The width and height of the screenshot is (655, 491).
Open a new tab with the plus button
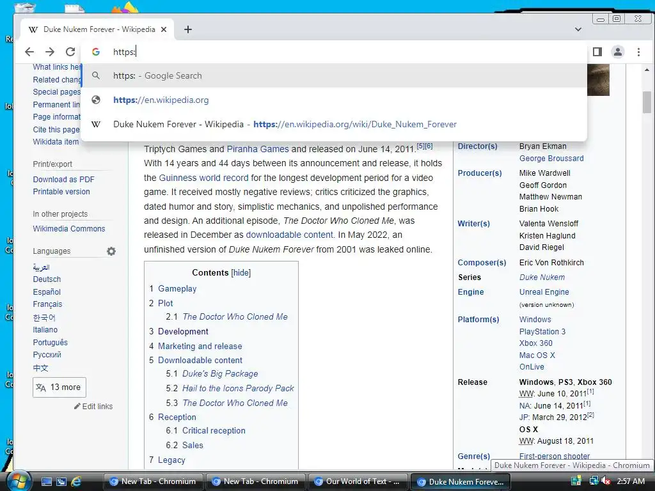point(188,29)
